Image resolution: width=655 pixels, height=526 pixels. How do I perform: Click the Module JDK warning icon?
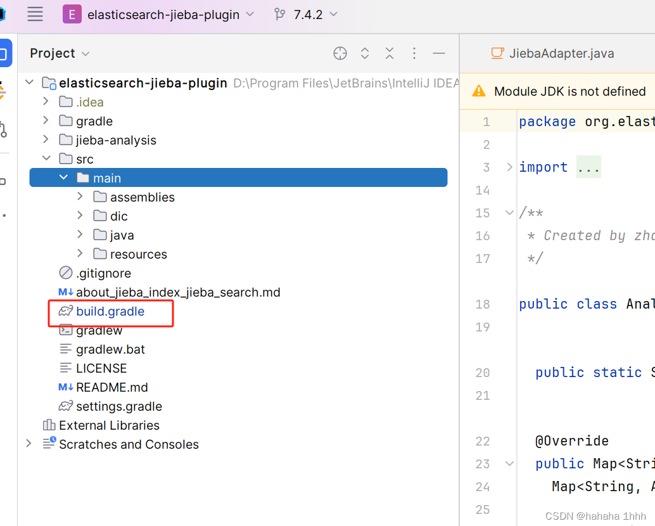(x=479, y=91)
